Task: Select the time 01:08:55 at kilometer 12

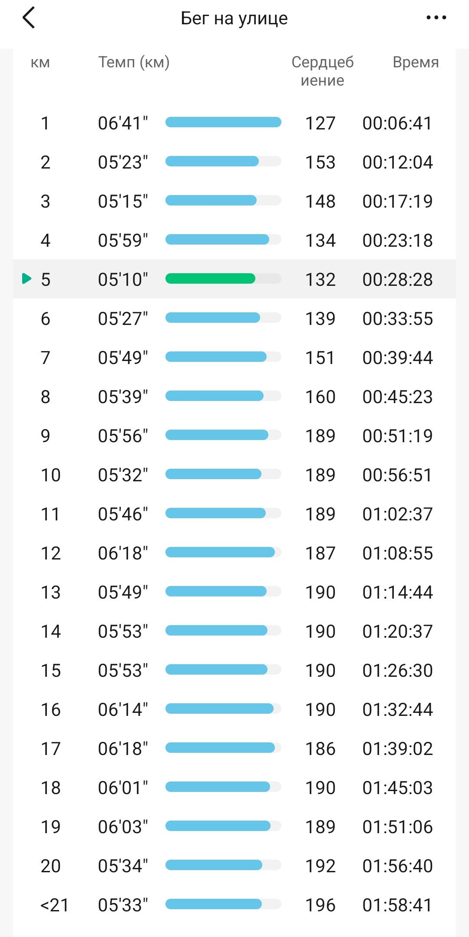Action: tap(397, 553)
